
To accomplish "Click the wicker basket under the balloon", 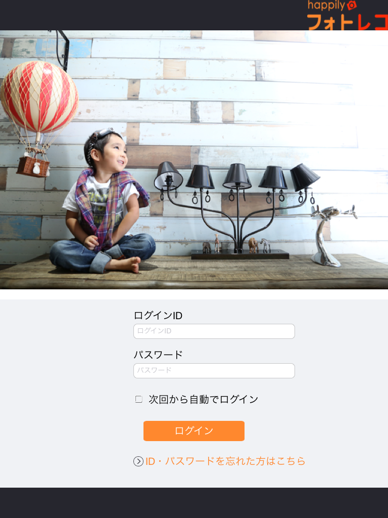I will [33, 166].
